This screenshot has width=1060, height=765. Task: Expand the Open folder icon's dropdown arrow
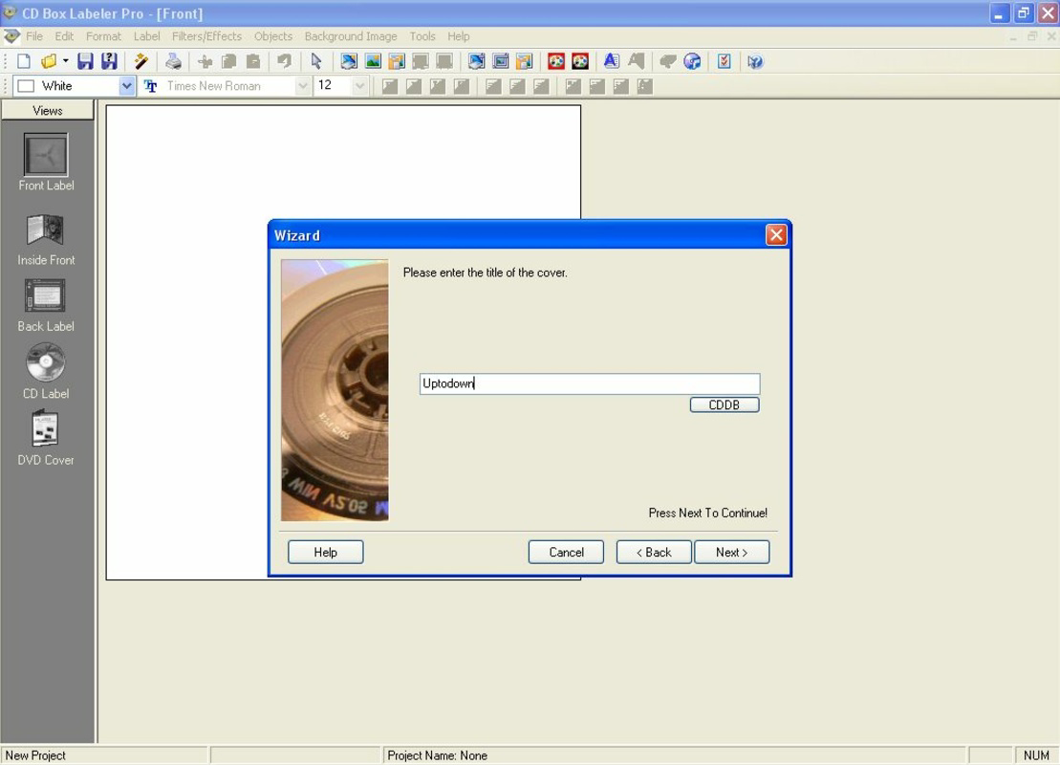66,61
